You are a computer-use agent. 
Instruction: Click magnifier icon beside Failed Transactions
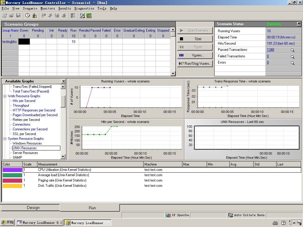tap(293, 57)
